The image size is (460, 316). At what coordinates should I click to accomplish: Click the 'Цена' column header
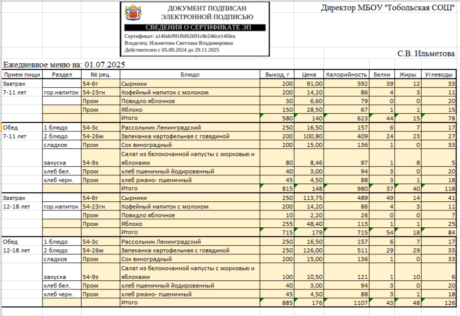point(309,74)
